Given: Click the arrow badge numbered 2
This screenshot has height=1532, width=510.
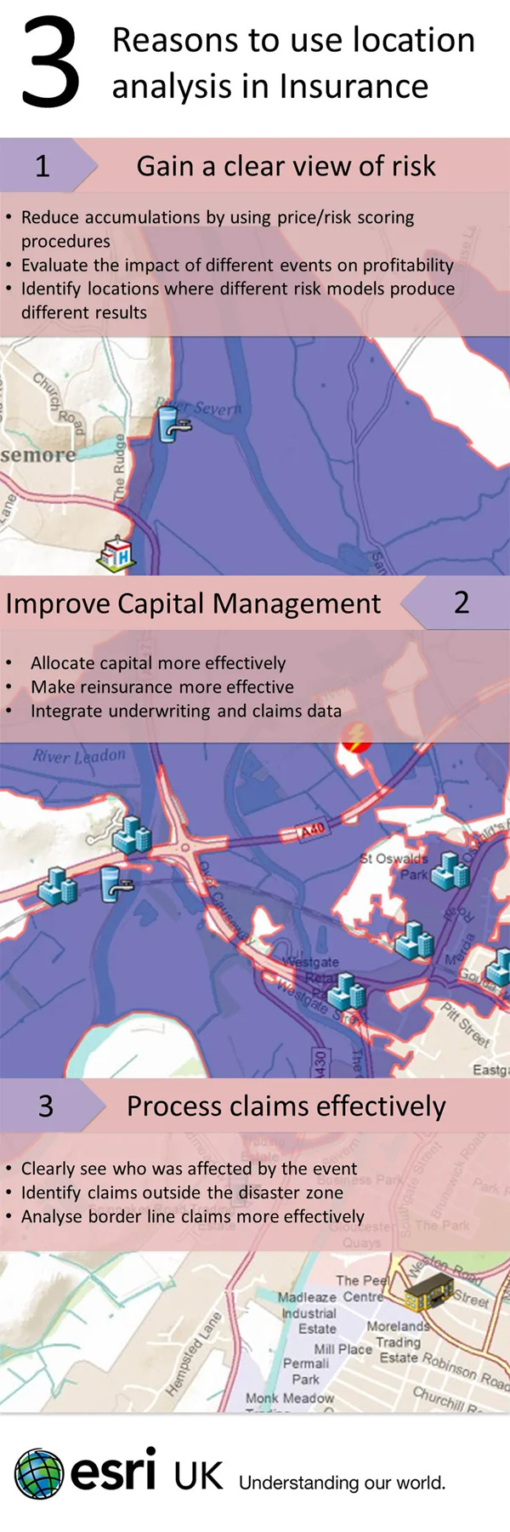Looking at the screenshot, I should click(x=456, y=603).
